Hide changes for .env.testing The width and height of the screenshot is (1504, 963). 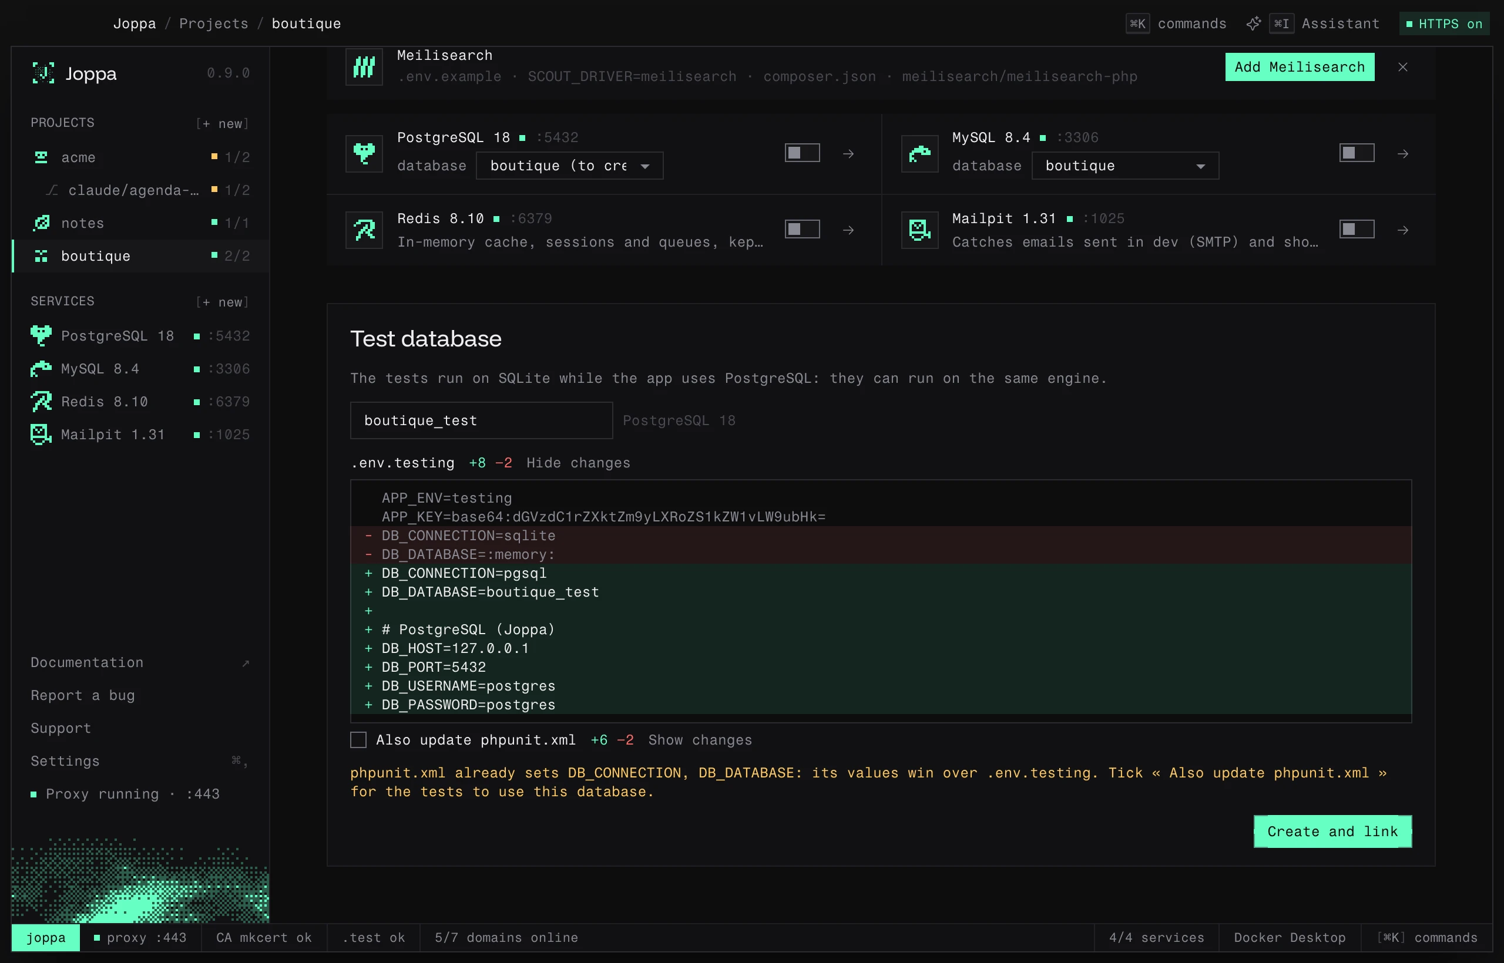[578, 463]
